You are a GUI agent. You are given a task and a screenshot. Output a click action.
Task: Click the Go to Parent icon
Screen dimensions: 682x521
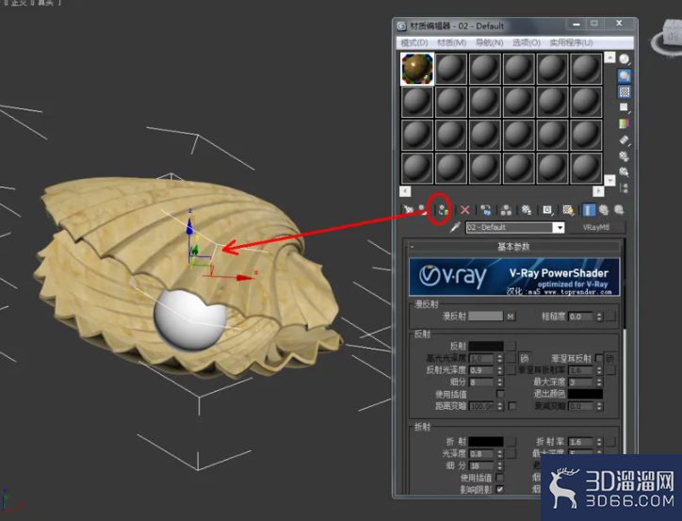click(x=604, y=210)
